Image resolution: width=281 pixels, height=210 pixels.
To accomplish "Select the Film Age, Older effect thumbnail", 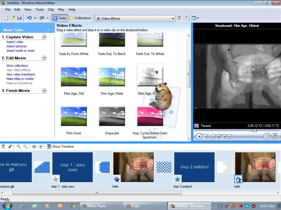I will (x=112, y=77).
